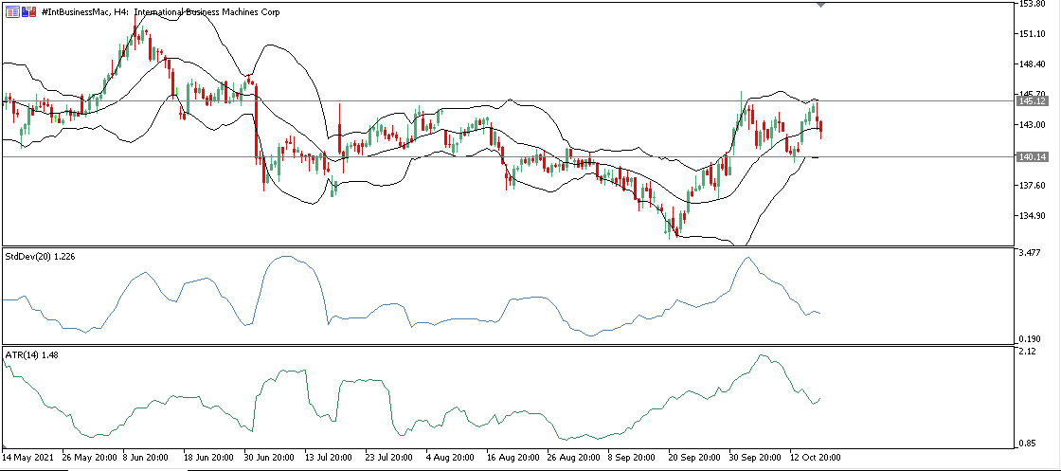Image resolution: width=1061 pixels, height=471 pixels.
Task: Click the chart shift triangle marker at top
Action: click(820, 5)
